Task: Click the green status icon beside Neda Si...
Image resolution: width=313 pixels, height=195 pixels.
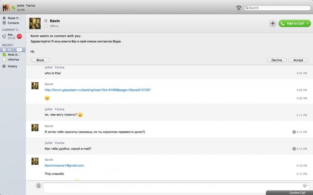Action: pos(4,54)
